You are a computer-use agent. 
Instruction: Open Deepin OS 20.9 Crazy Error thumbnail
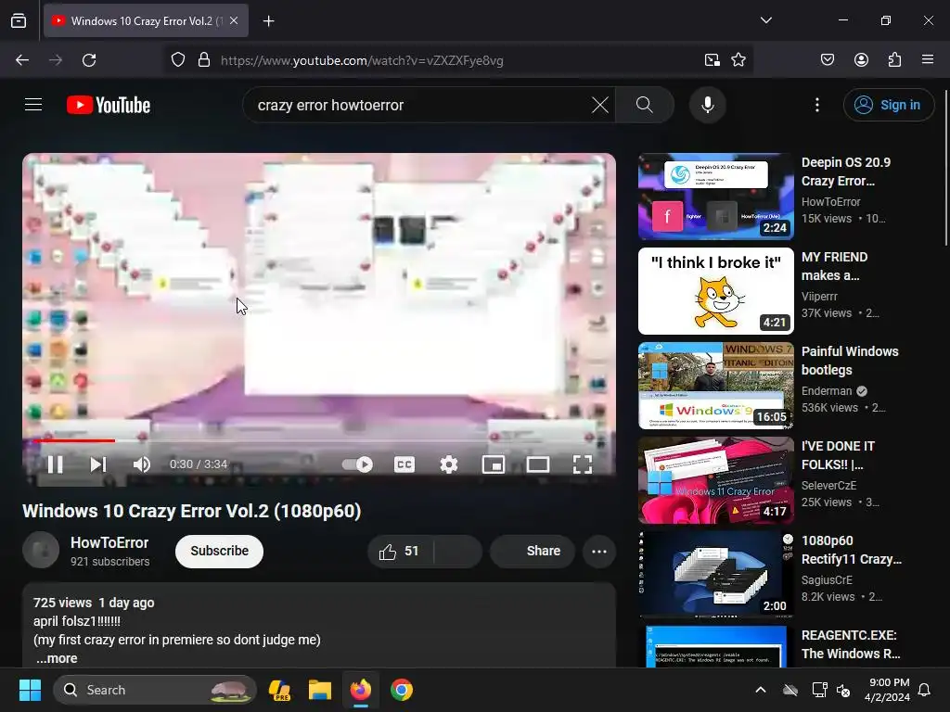[x=715, y=197]
